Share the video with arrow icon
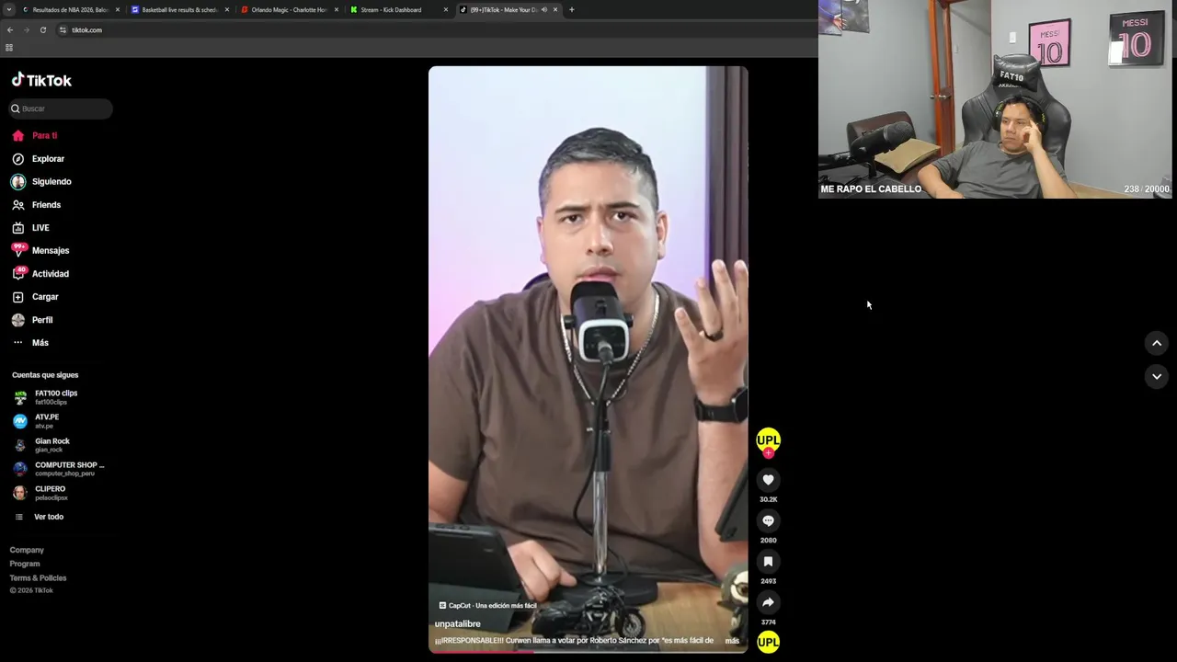This screenshot has height=662, width=1177. click(768, 602)
